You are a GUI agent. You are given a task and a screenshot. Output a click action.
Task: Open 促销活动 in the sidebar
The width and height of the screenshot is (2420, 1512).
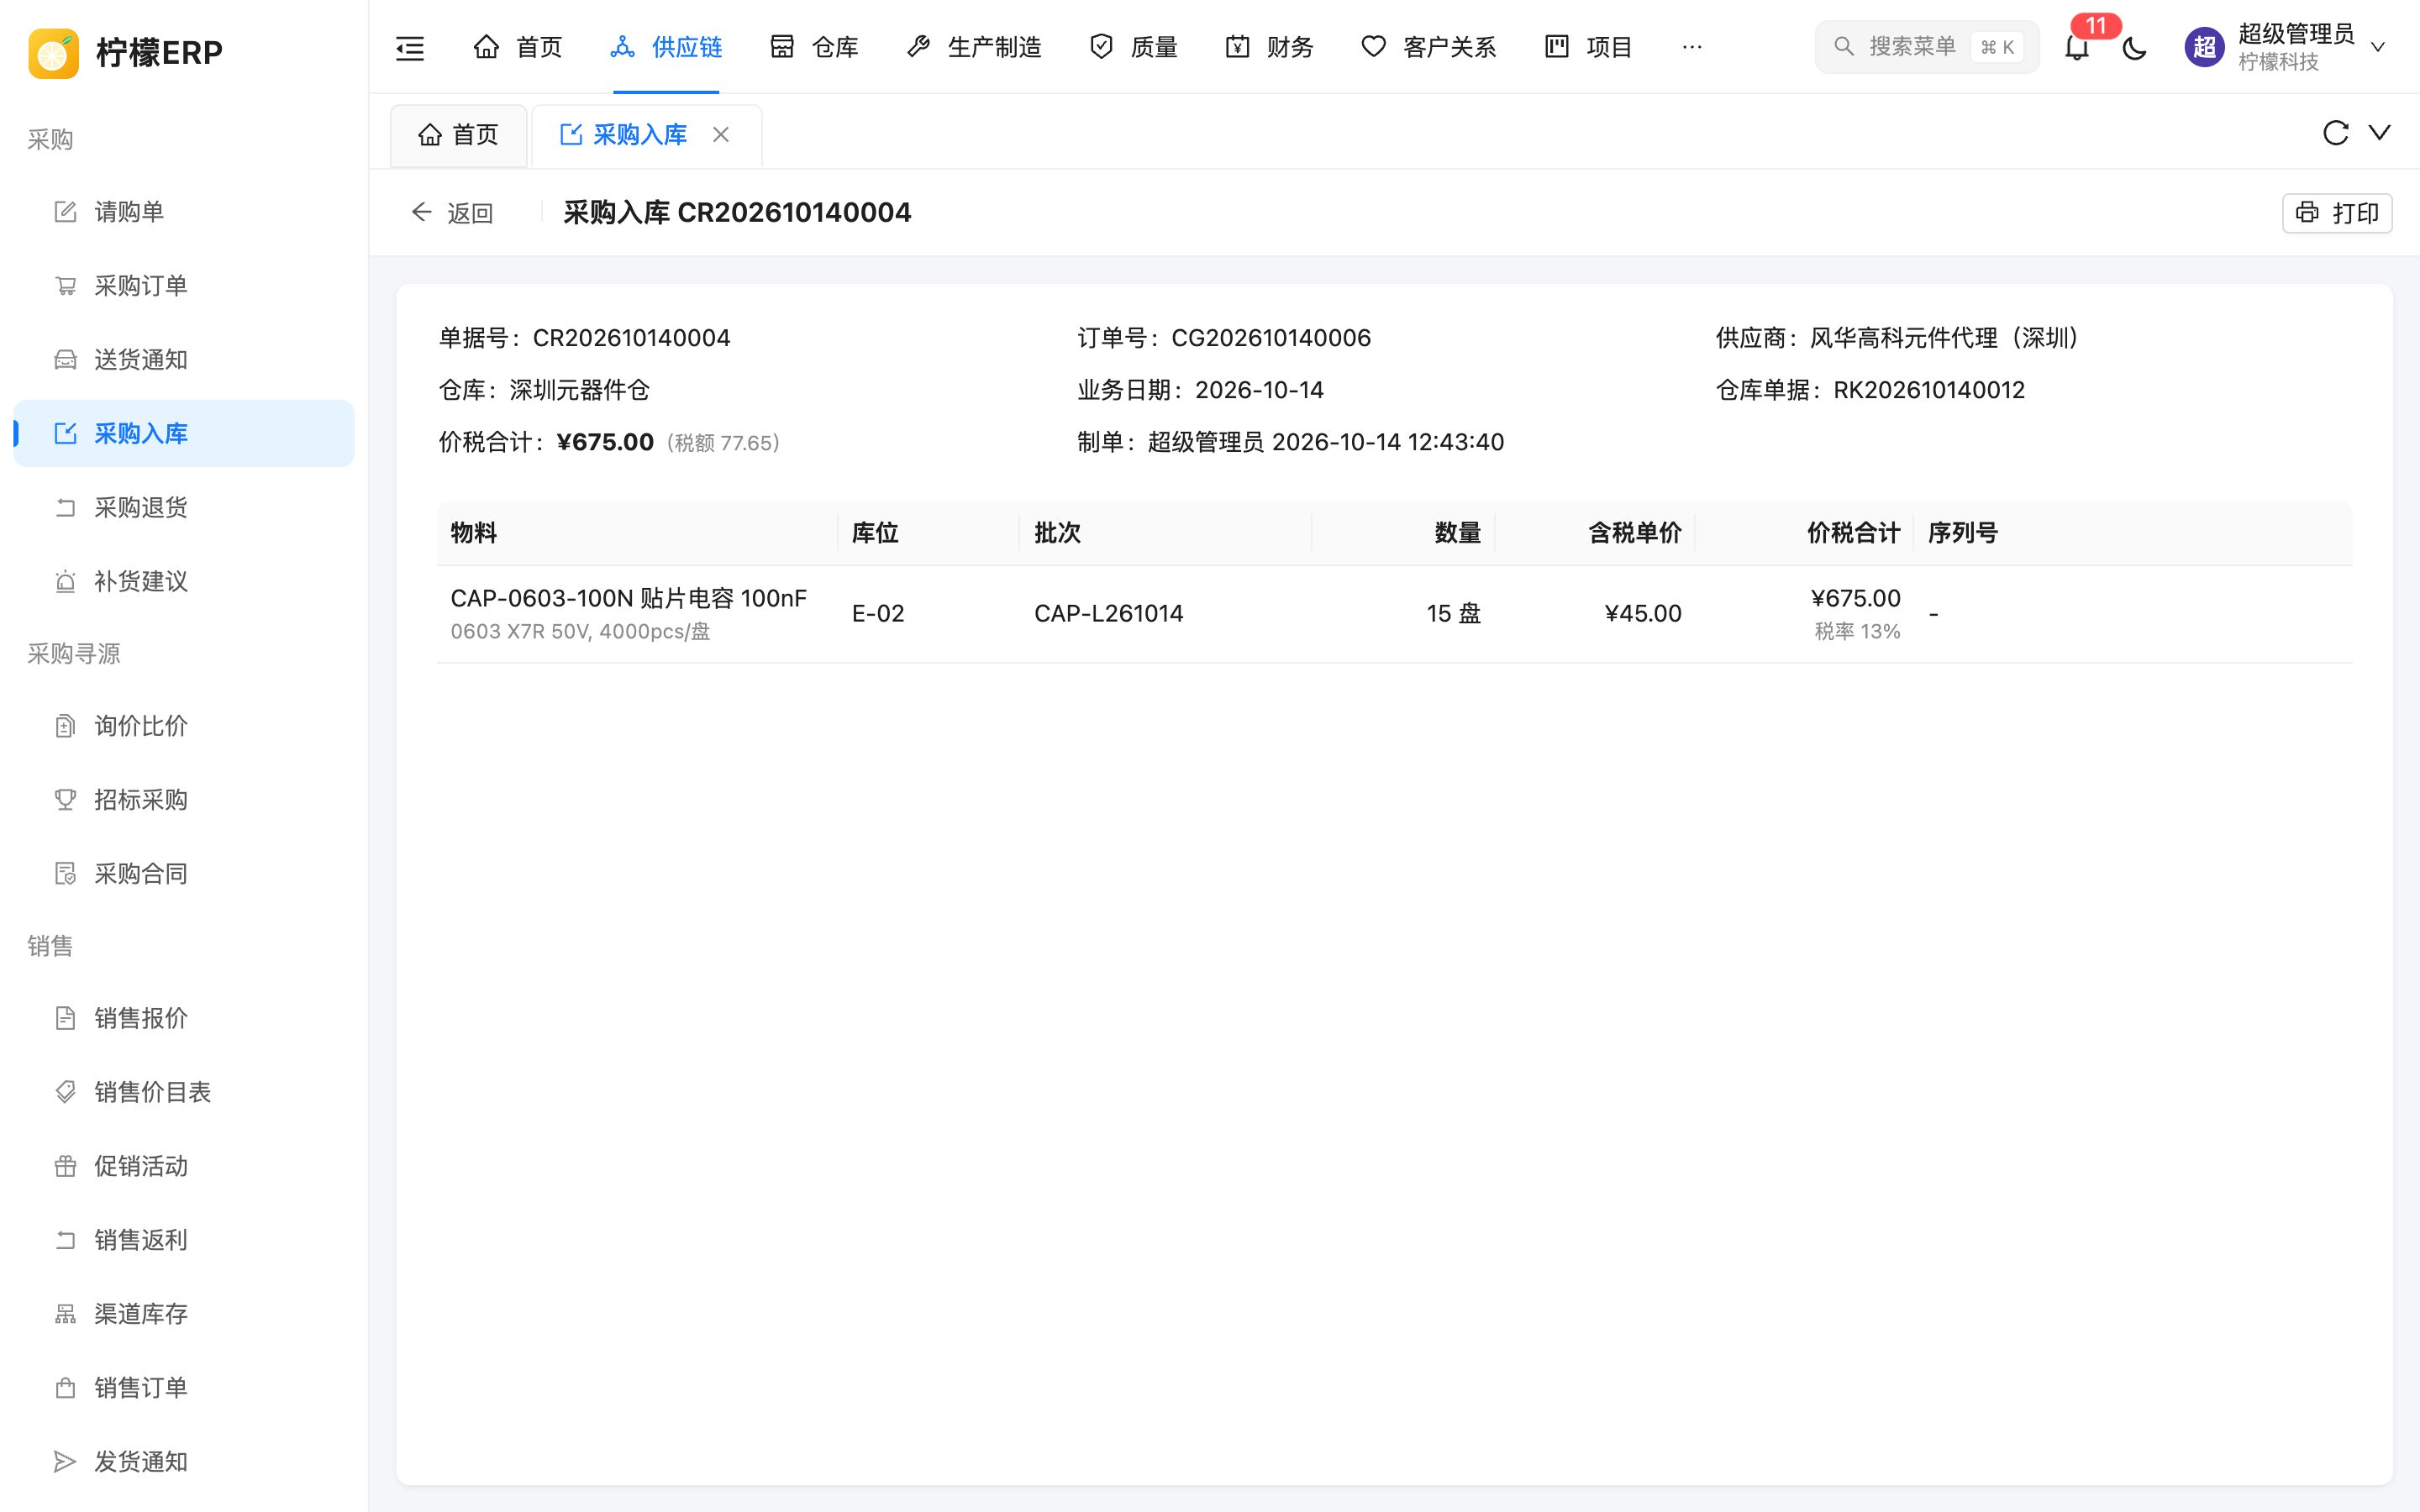[x=184, y=1166]
